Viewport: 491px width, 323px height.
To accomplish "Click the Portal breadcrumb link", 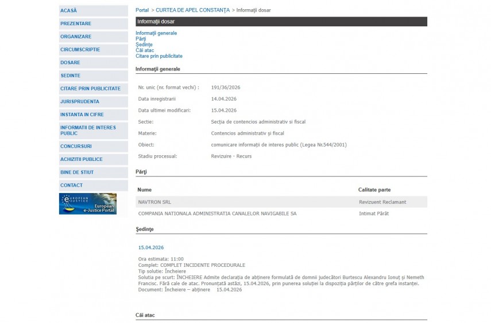I will click(142, 10).
